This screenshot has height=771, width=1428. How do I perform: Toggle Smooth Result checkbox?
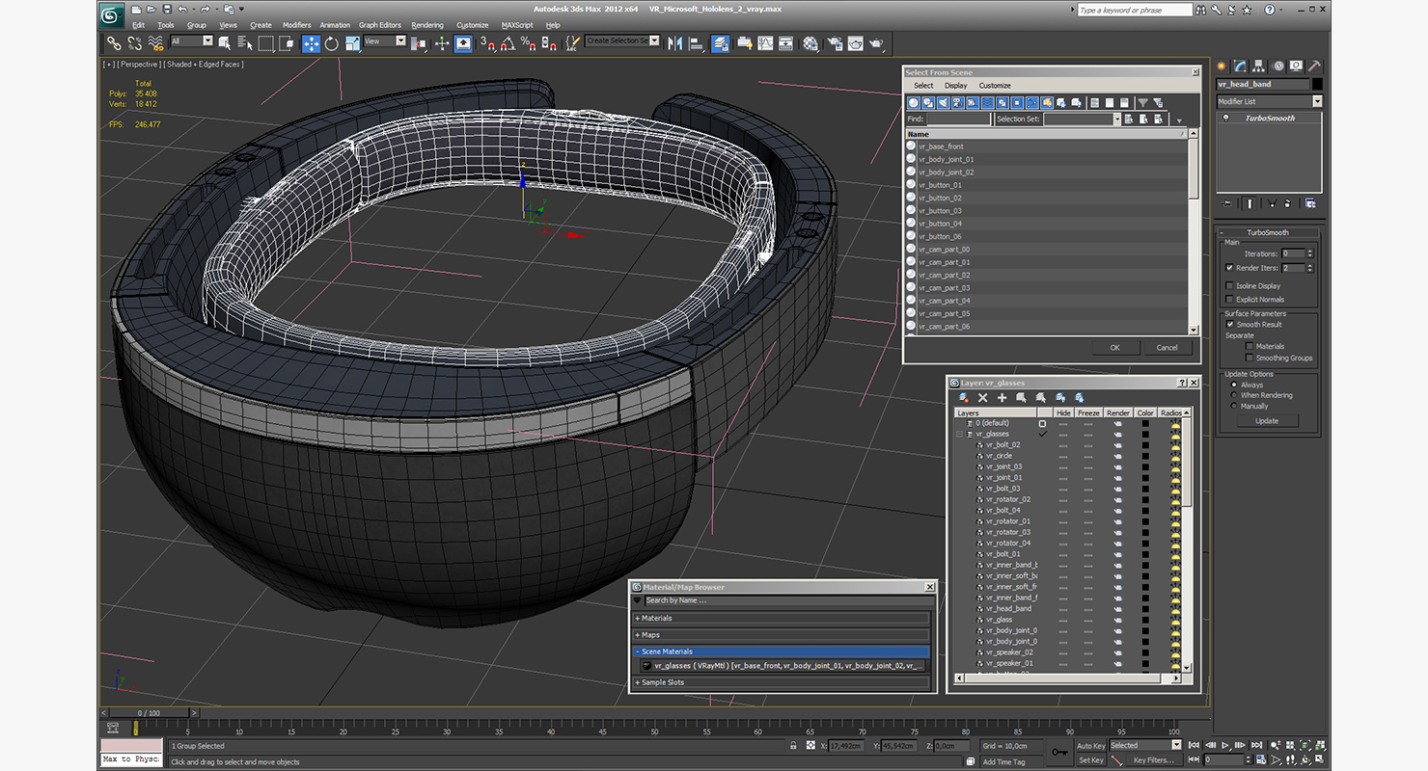[1229, 325]
